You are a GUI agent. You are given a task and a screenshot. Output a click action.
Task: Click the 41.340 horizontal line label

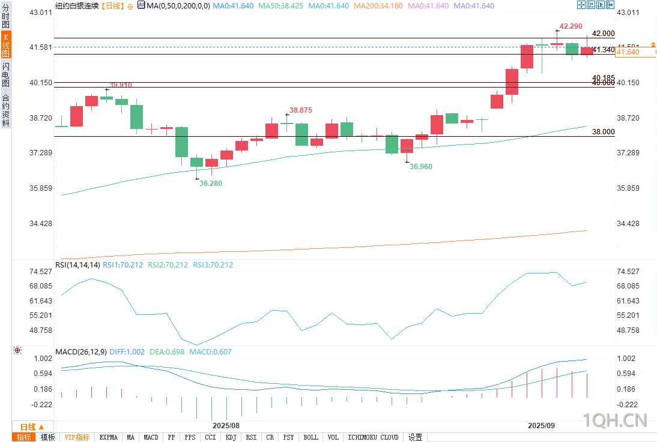click(x=604, y=50)
